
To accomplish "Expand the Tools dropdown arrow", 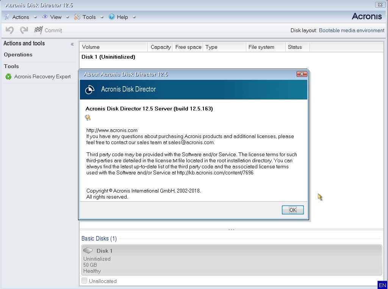I will pos(102,17).
